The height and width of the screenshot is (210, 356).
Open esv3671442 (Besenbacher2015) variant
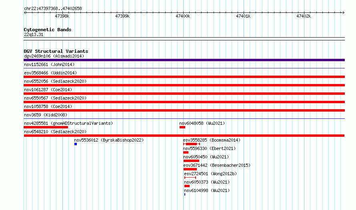(x=217, y=165)
